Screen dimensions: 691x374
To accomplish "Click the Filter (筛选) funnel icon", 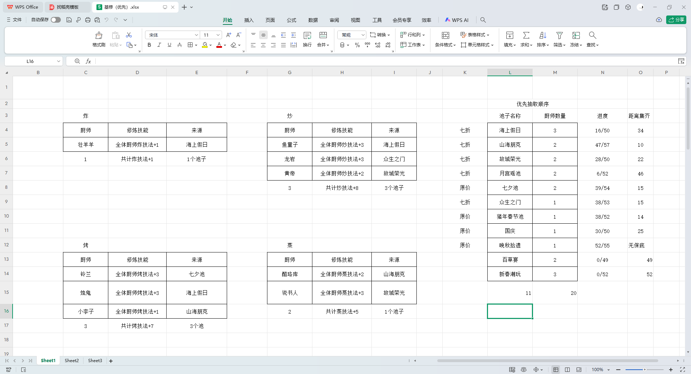I will point(559,36).
